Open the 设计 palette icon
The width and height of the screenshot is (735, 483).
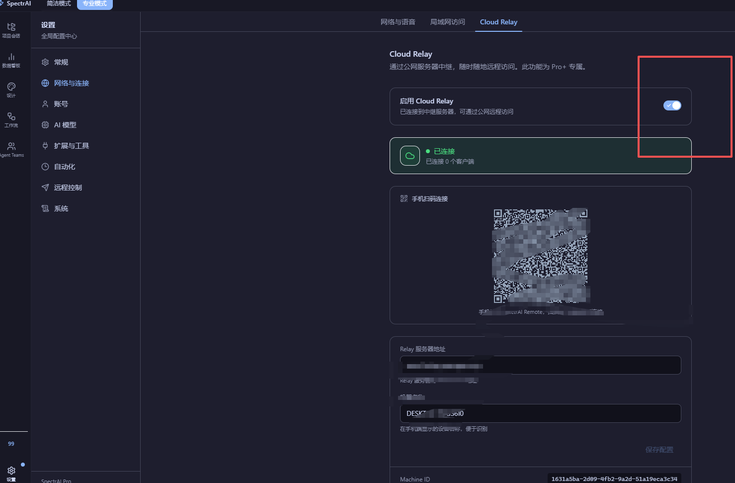11,90
